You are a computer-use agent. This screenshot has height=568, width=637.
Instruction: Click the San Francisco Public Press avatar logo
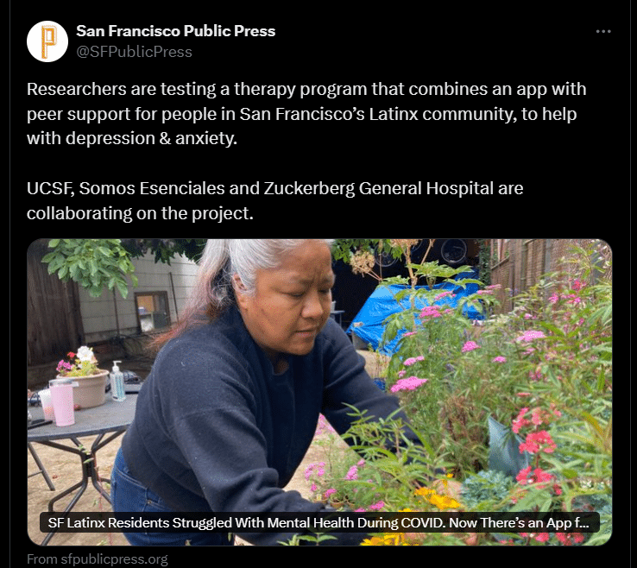[x=47, y=41]
